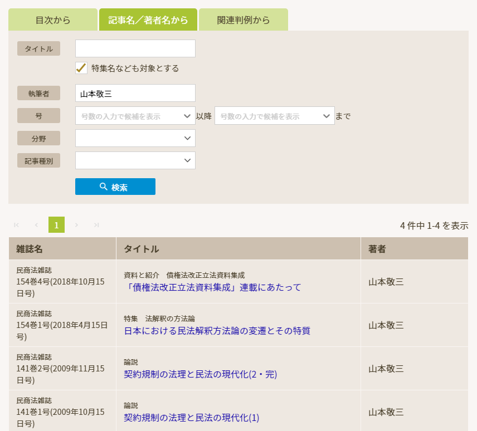This screenshot has width=477, height=431.
Task: Click the 雑誌名 column header
Action: coord(62,248)
